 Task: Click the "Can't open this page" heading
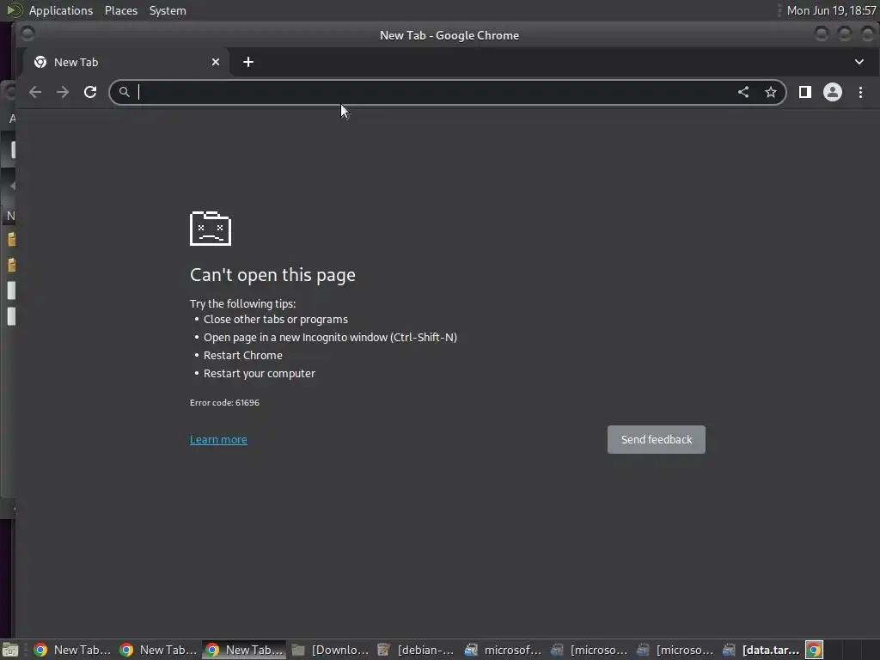click(x=272, y=275)
